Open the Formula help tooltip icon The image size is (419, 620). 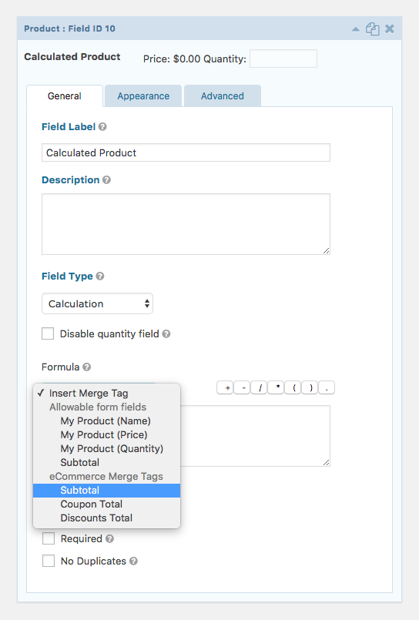click(x=86, y=367)
